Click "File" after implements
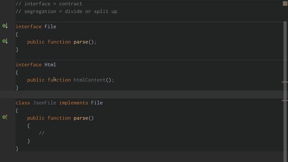Image resolution: width=288 pixels, height=162 pixels. tap(97, 103)
